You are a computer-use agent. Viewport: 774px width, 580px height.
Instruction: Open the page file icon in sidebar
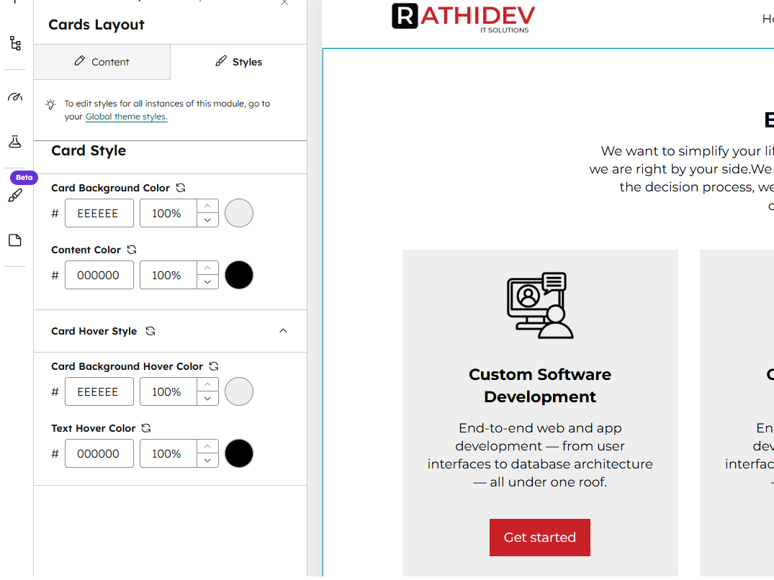15,240
